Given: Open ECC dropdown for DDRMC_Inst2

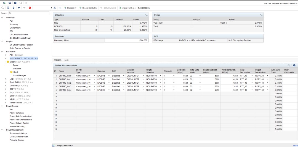Looking at the screenshot, I should [x=124, y=83].
